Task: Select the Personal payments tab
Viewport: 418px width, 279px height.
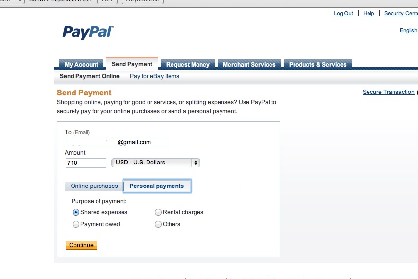Action: pos(157,186)
